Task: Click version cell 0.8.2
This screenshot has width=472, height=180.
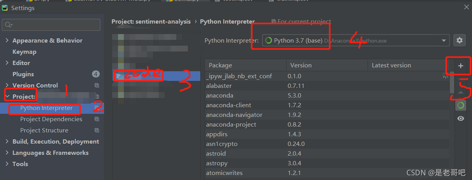Action: pyautogui.click(x=295, y=125)
